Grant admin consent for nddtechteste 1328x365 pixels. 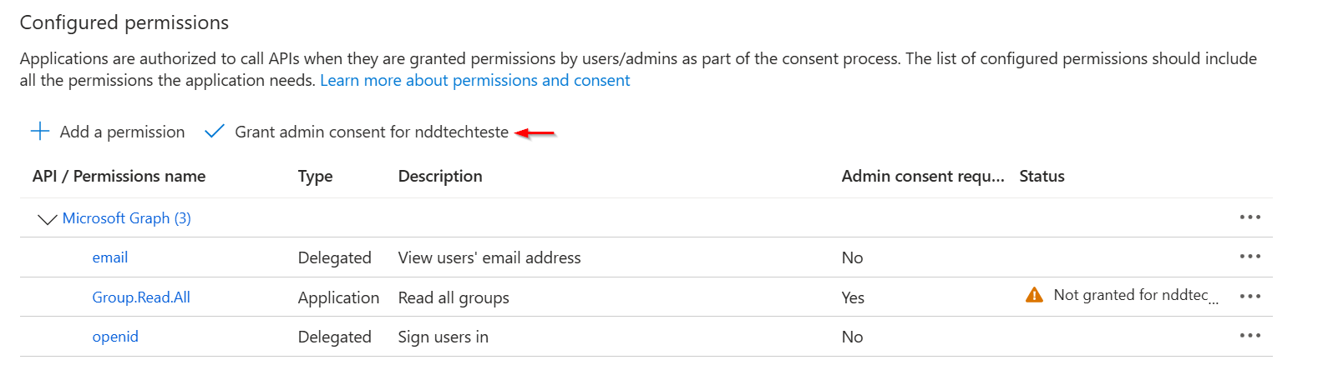371,132
